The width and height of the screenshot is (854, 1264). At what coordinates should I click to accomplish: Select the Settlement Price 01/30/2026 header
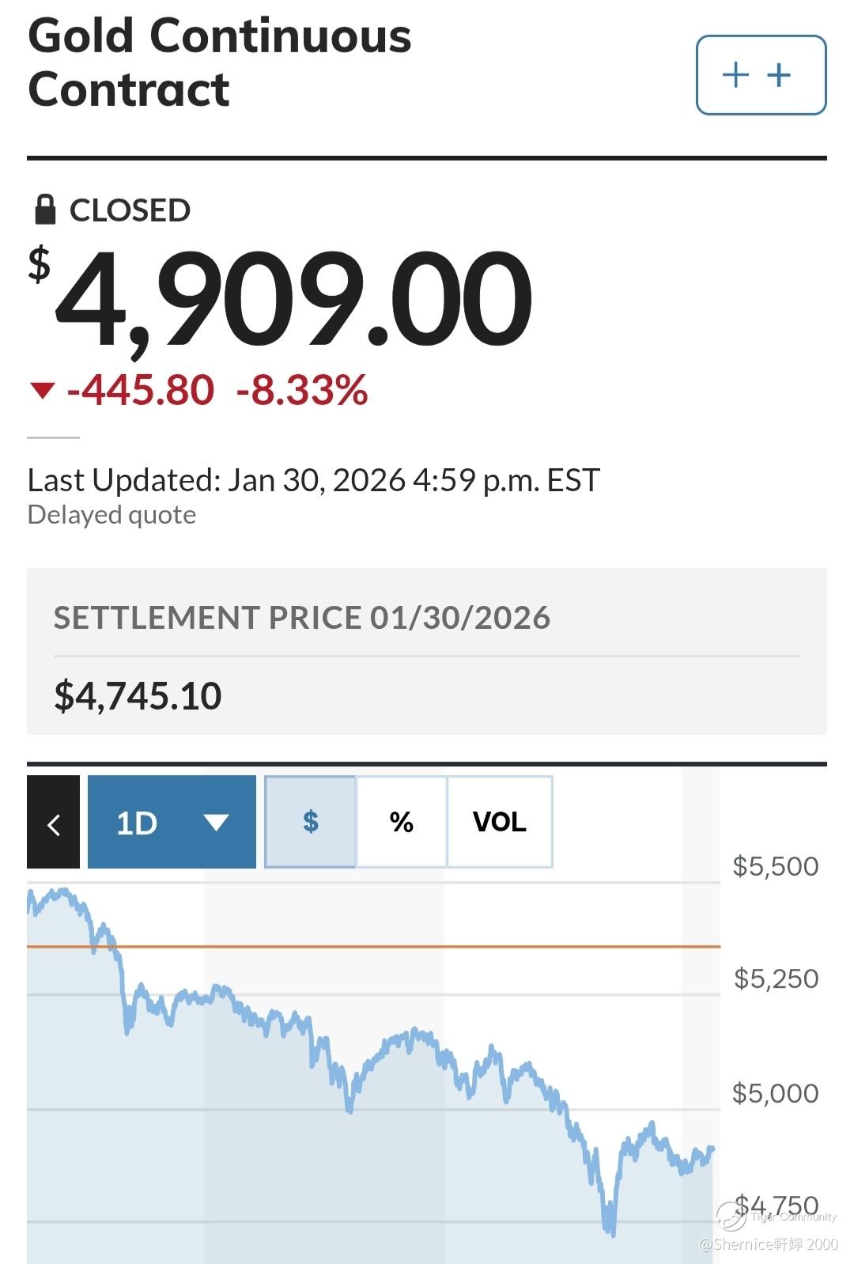pyautogui.click(x=301, y=618)
